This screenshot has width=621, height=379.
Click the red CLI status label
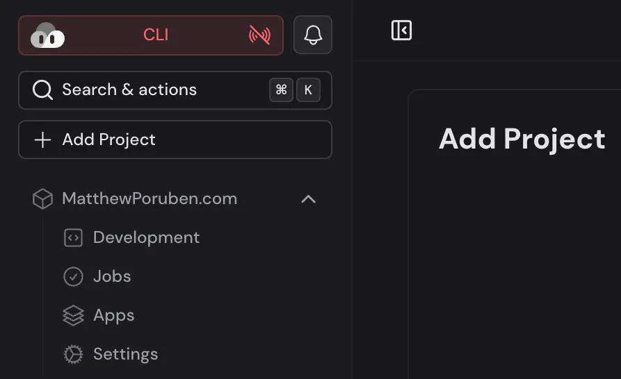coord(156,35)
